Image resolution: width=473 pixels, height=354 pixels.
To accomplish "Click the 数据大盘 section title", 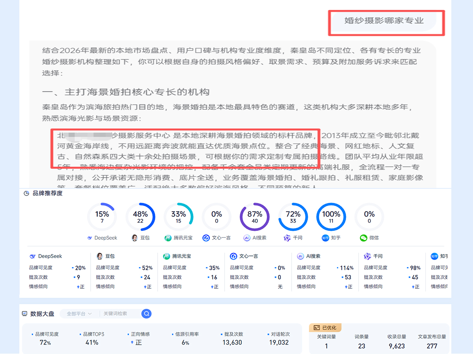I will point(42,313).
